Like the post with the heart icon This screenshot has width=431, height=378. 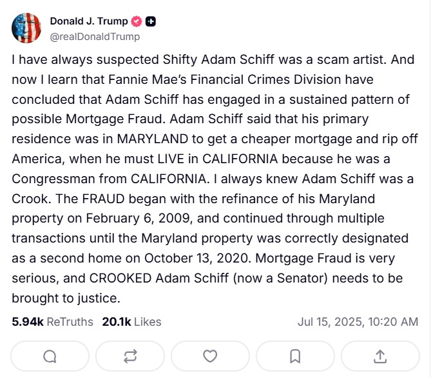210,355
